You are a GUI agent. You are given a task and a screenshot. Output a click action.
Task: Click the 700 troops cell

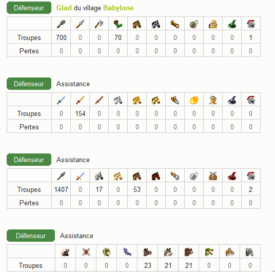pos(61,37)
